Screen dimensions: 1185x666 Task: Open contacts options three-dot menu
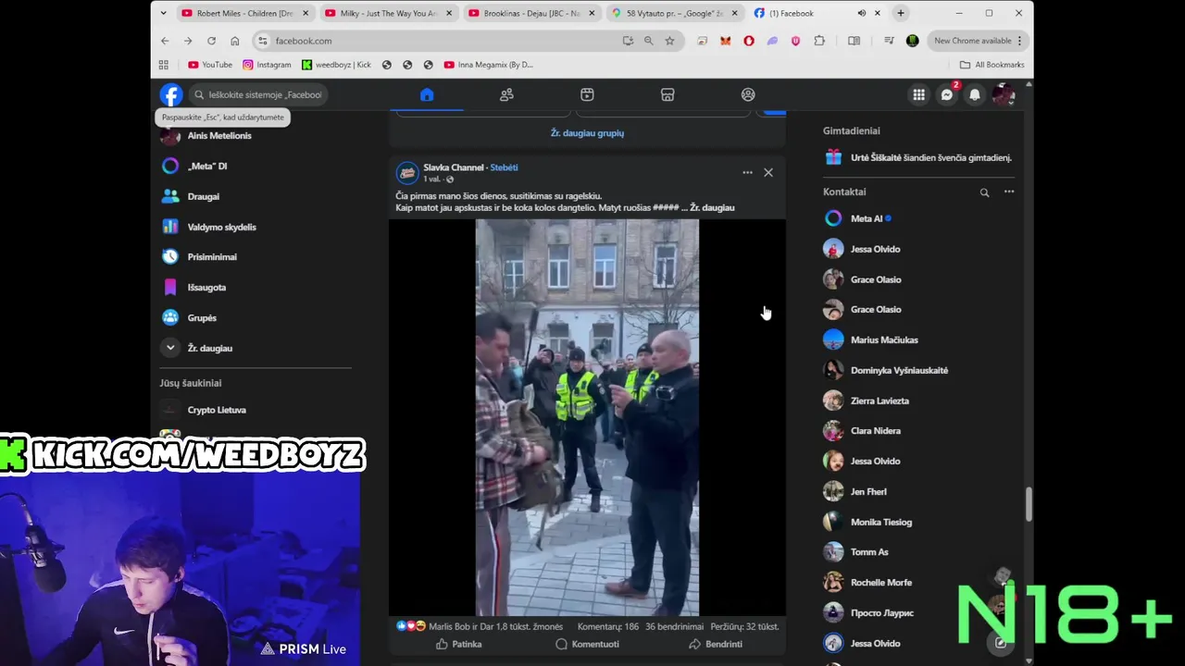1009,192
